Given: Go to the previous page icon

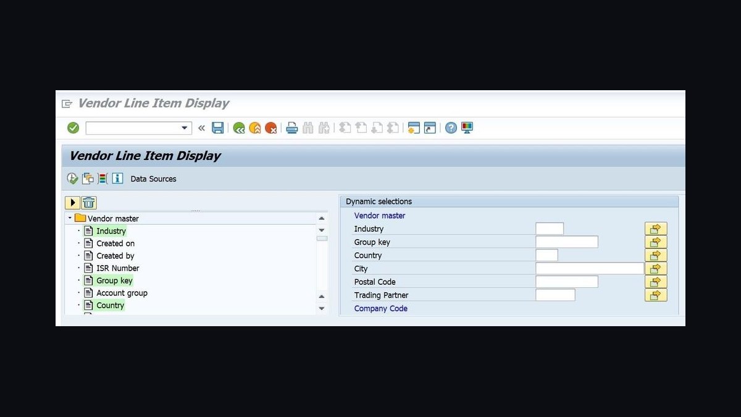Looking at the screenshot, I should 361,128.
